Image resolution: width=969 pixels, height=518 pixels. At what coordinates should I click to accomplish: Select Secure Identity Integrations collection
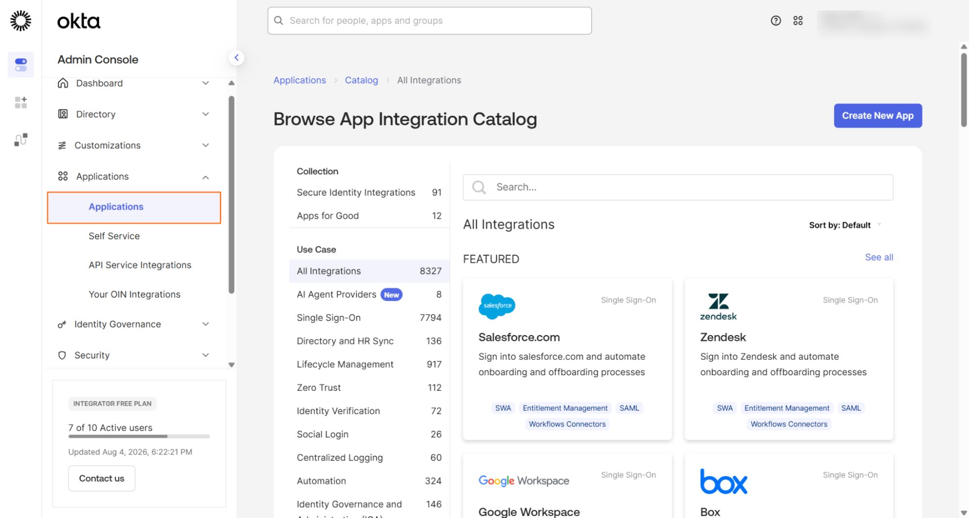click(369, 193)
